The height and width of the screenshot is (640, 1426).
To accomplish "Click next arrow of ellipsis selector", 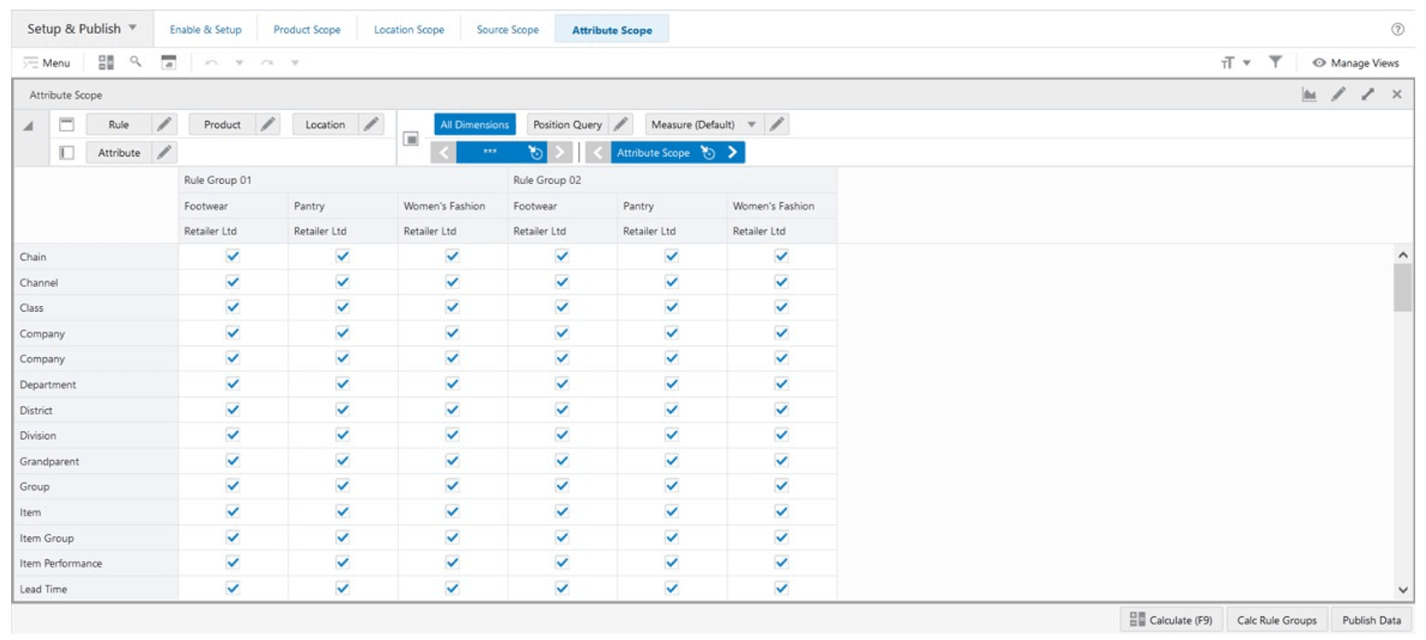I will (559, 153).
